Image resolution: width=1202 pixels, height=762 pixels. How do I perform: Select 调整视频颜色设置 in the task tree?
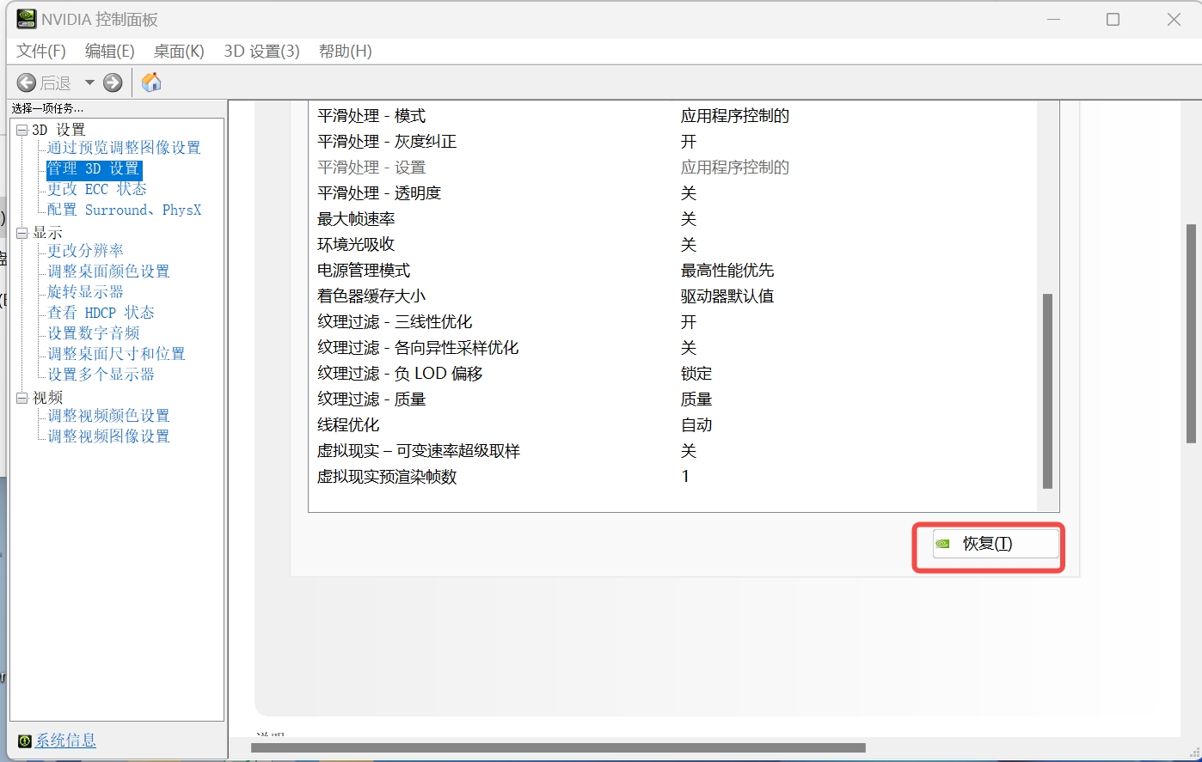pyautogui.click(x=109, y=416)
